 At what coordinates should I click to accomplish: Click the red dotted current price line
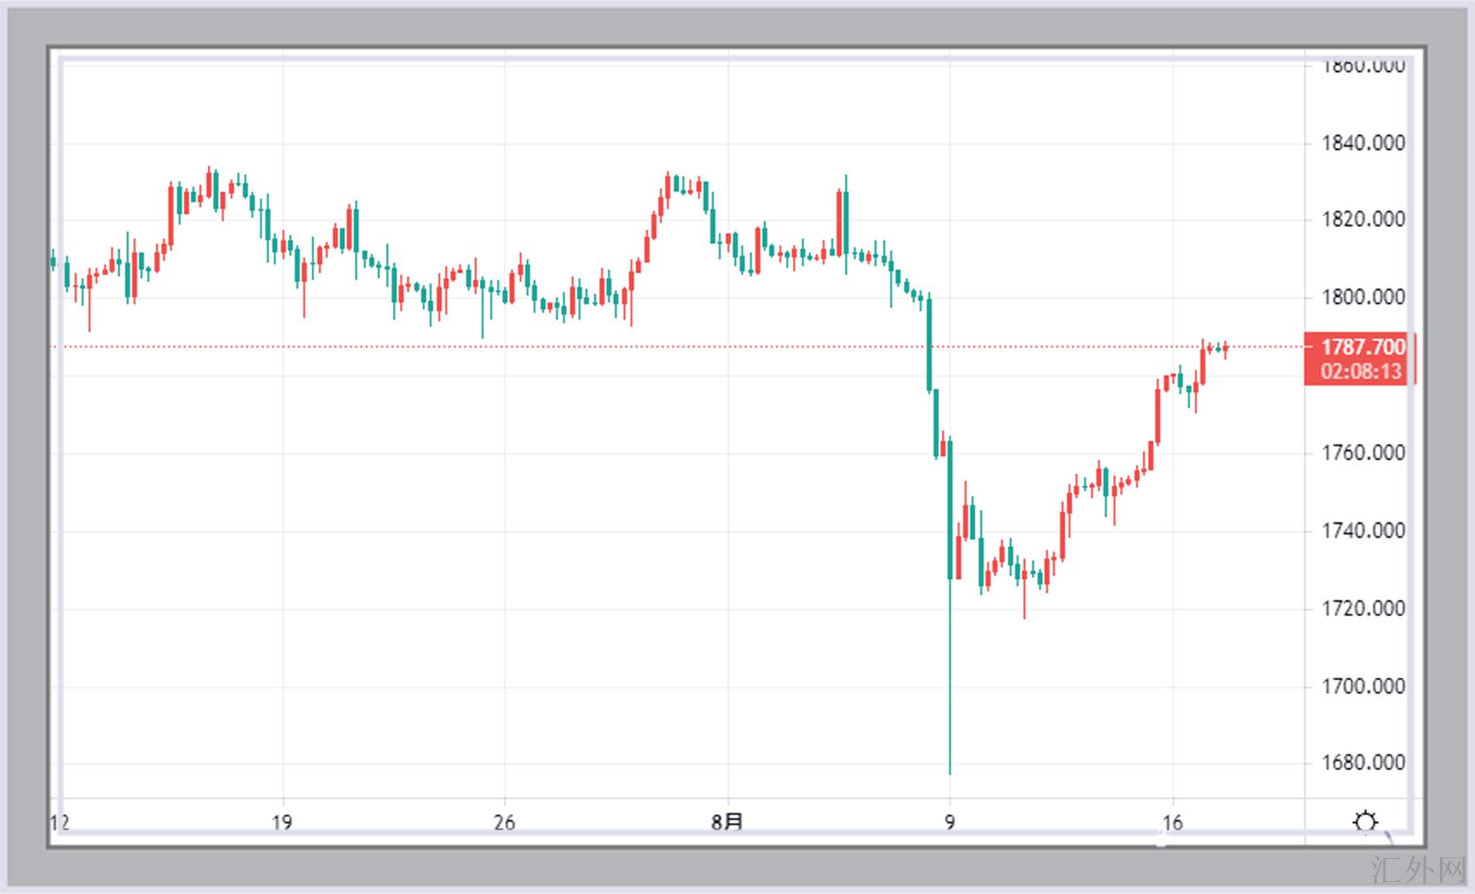648,347
